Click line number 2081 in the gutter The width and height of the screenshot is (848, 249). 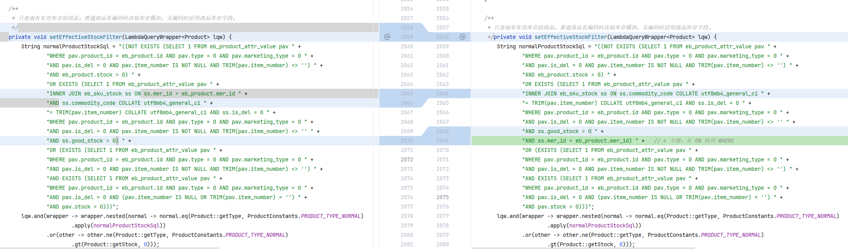(407, 244)
